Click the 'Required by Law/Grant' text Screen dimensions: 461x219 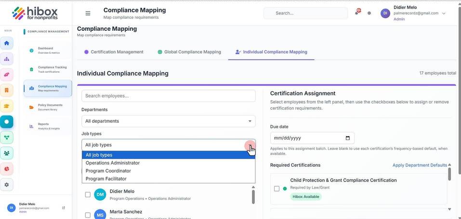pos(310,188)
